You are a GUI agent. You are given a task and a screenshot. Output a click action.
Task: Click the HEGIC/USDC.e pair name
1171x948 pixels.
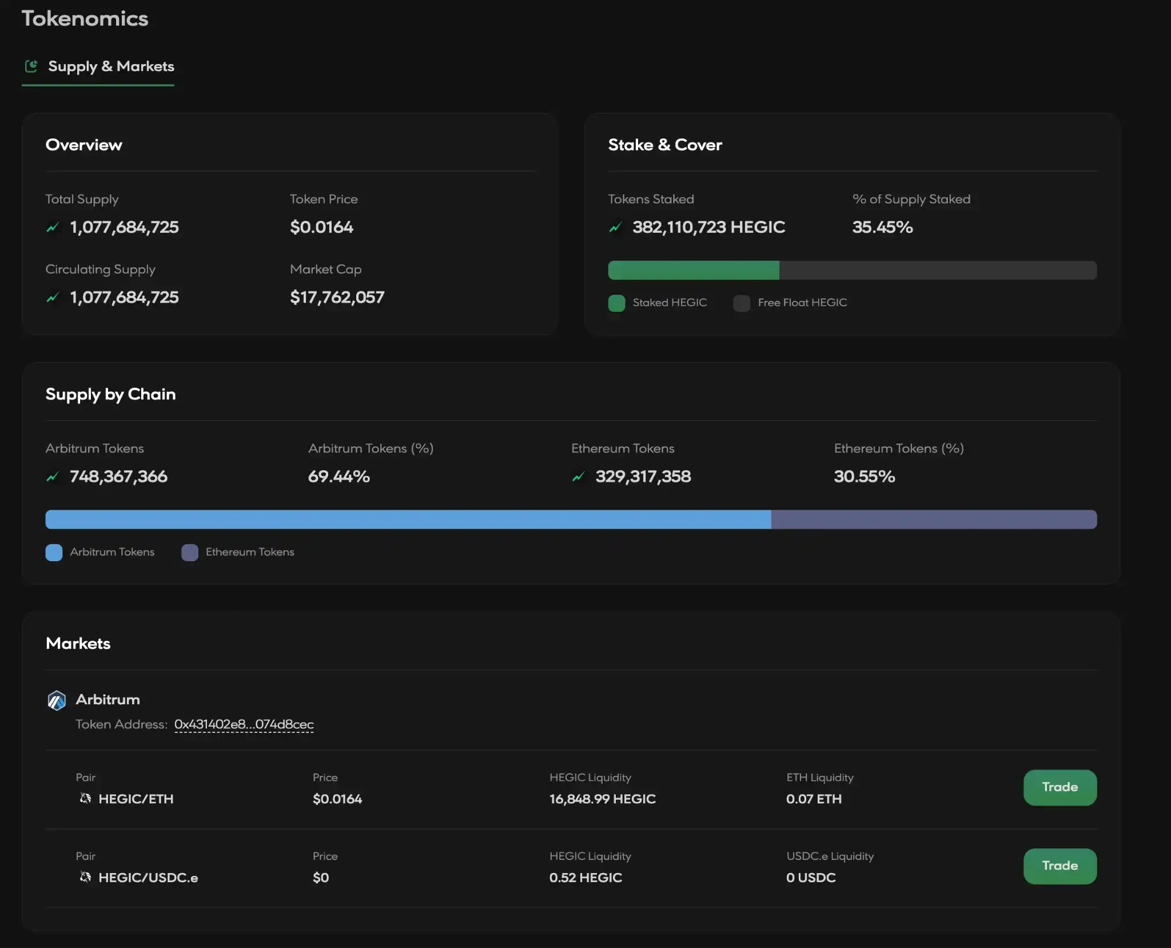[148, 877]
